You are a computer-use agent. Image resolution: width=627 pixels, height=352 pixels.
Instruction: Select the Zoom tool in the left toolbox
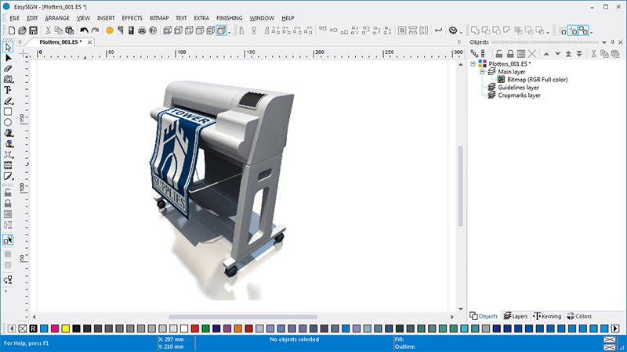tap(9, 79)
